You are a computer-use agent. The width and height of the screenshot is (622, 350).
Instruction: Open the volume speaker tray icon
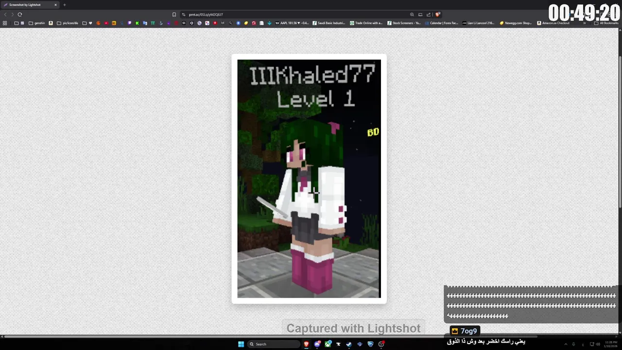click(598, 344)
